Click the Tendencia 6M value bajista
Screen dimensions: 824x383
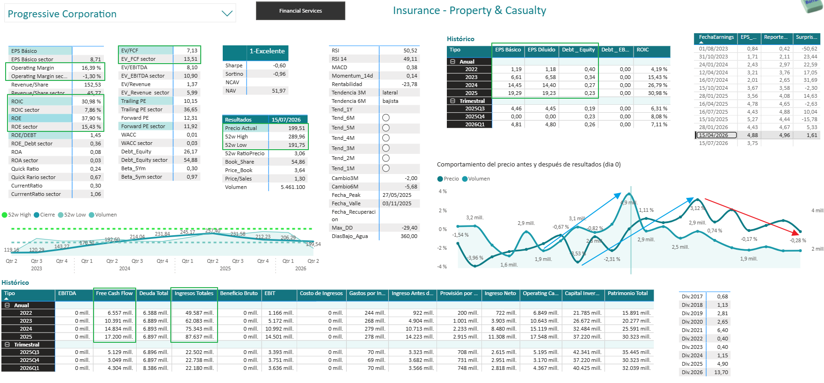(390, 101)
